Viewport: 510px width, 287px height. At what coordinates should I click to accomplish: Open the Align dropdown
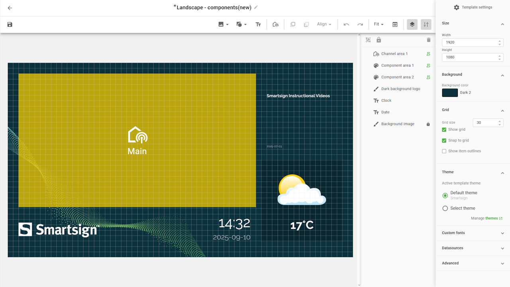point(324,24)
